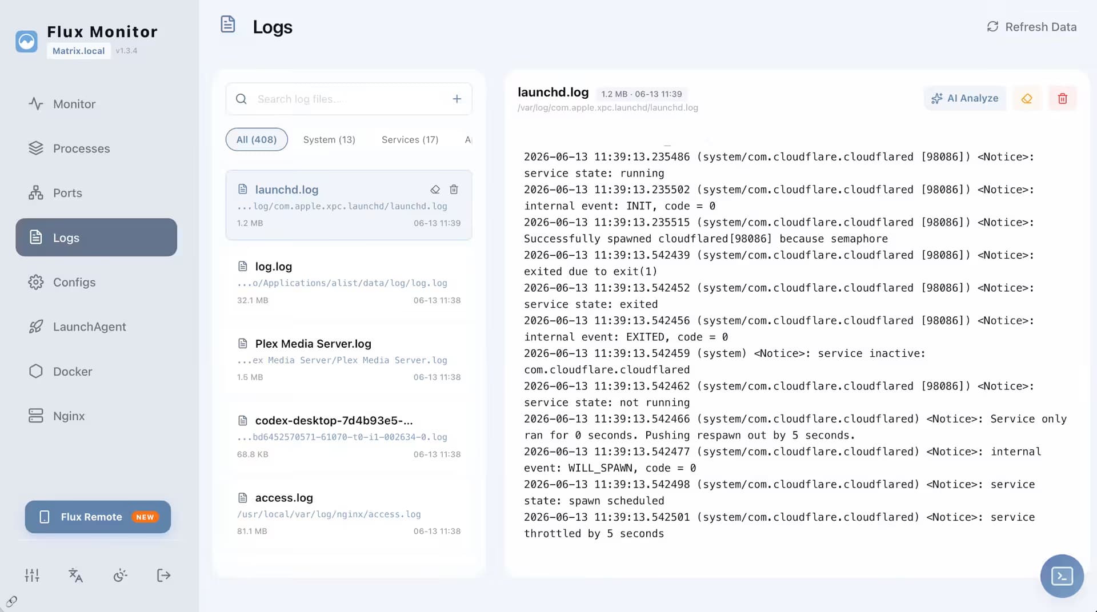The width and height of the screenshot is (1097, 612).
Task: Switch to the Services (17) tab
Action: click(410, 139)
